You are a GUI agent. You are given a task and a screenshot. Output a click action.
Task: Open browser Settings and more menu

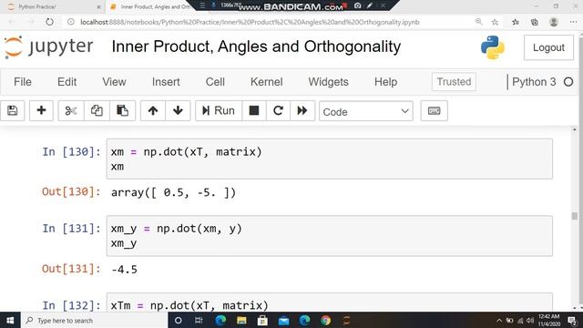573,22
